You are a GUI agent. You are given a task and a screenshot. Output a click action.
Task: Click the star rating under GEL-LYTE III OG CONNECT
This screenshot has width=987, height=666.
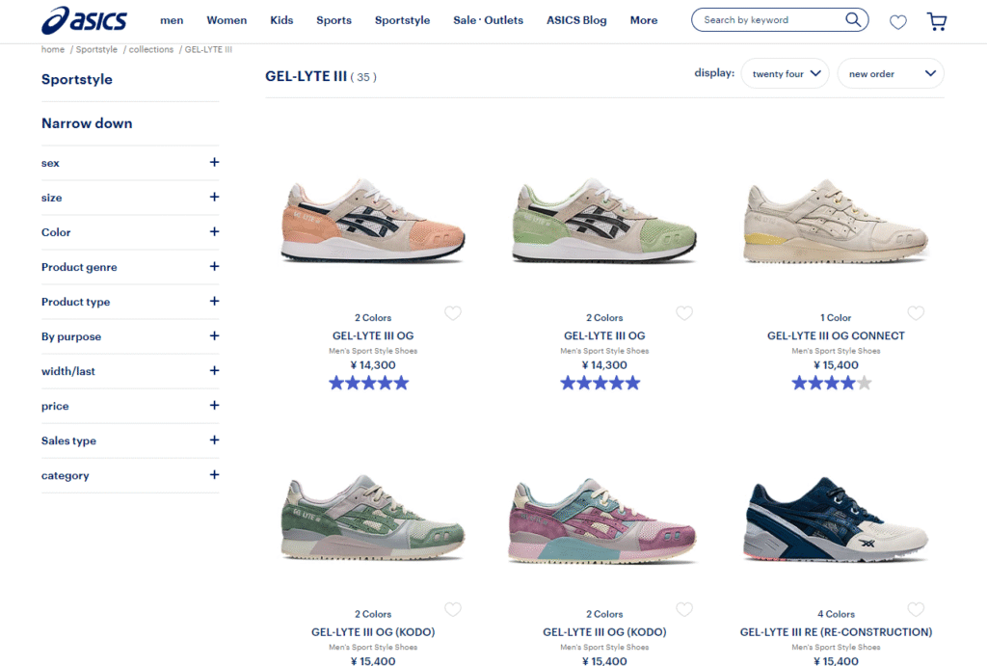pos(832,383)
